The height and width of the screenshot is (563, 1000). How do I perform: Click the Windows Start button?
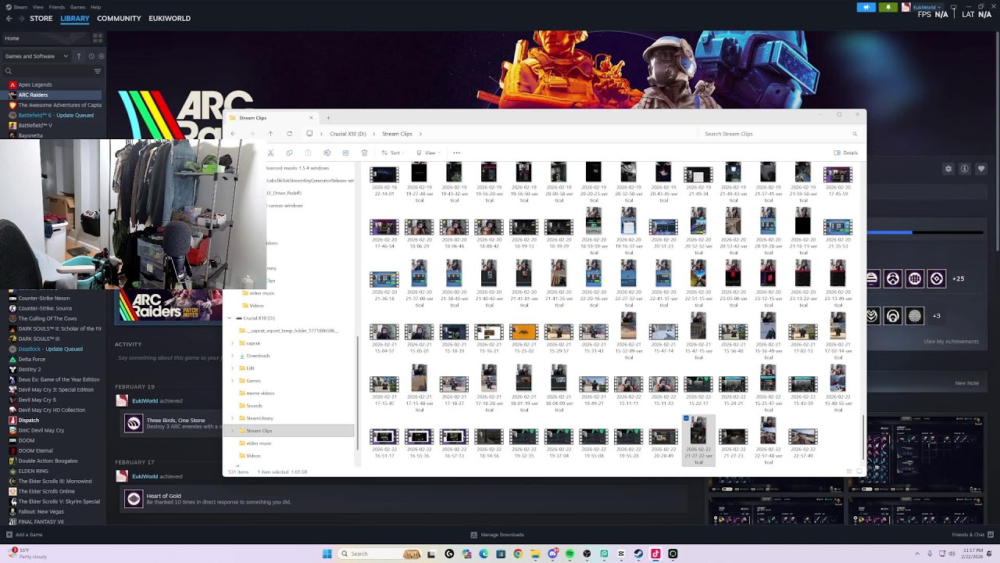pyautogui.click(x=327, y=554)
